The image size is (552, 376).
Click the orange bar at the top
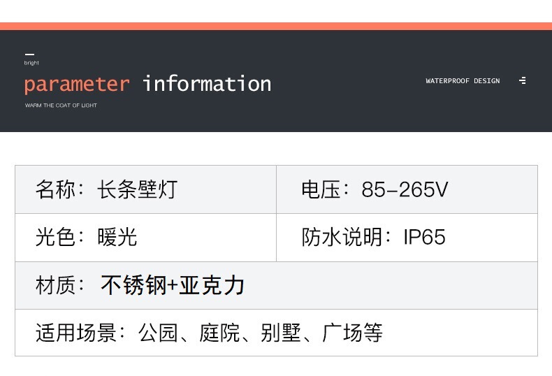pyautogui.click(x=276, y=27)
